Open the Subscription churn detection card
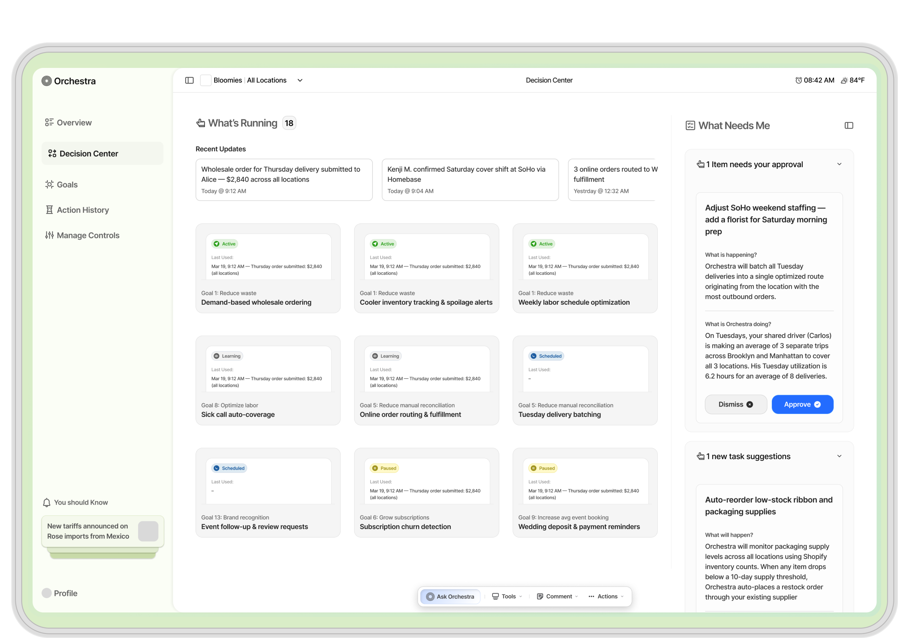The width and height of the screenshot is (898, 638). [426, 493]
